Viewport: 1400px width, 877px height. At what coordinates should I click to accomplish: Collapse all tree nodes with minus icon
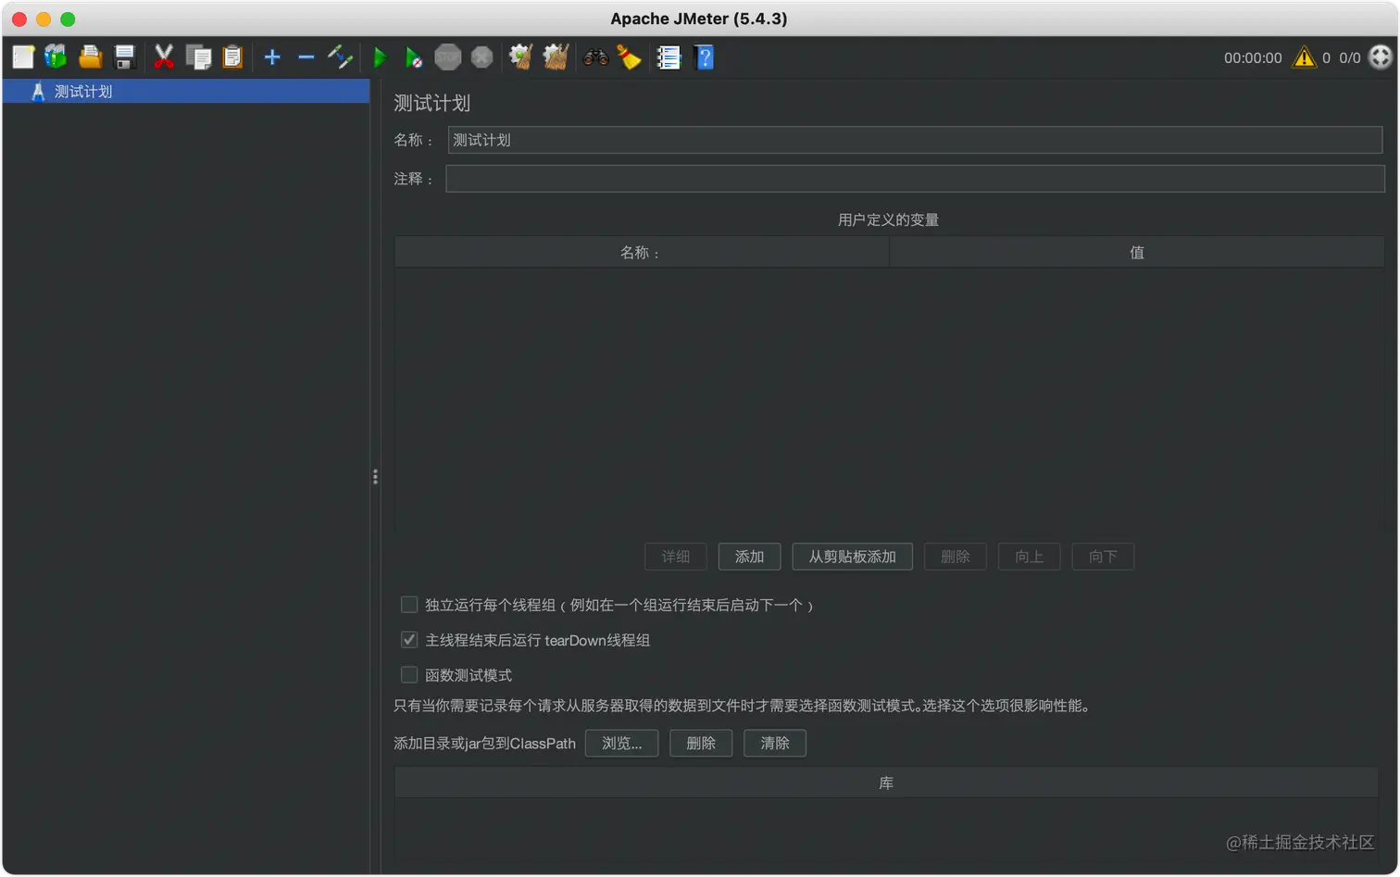pos(306,56)
